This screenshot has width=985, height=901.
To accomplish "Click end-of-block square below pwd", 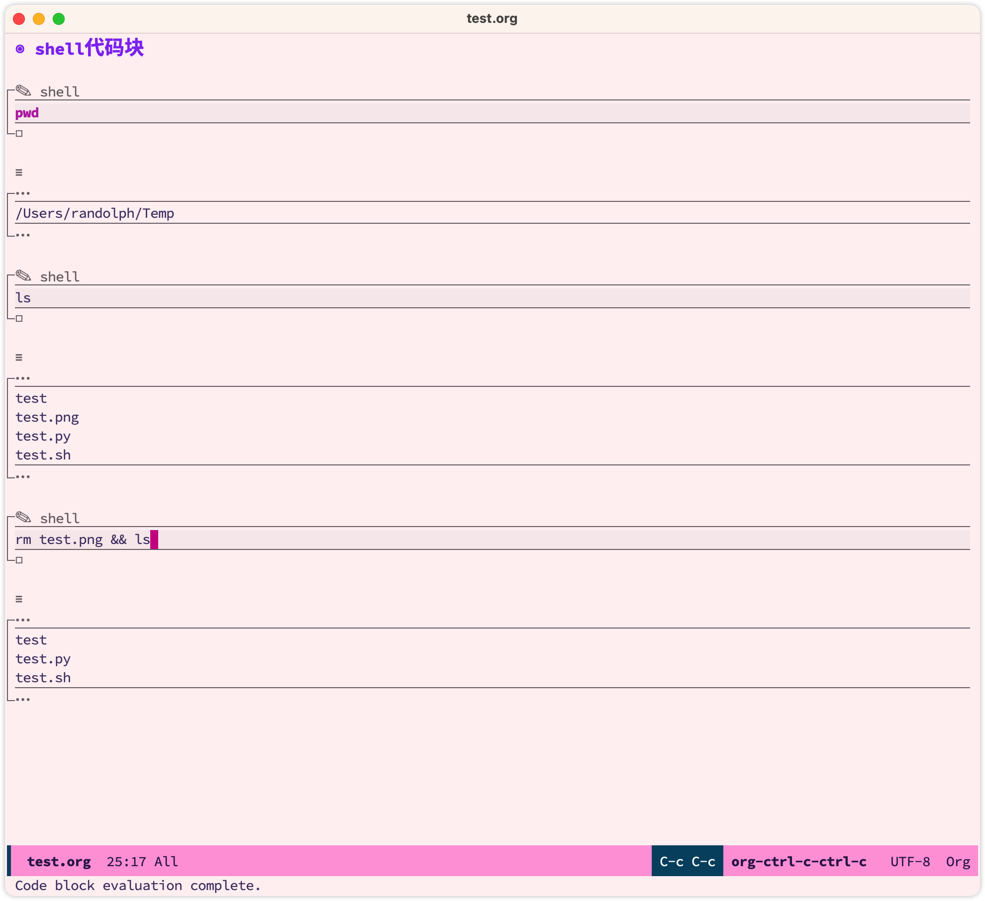I will click(19, 134).
